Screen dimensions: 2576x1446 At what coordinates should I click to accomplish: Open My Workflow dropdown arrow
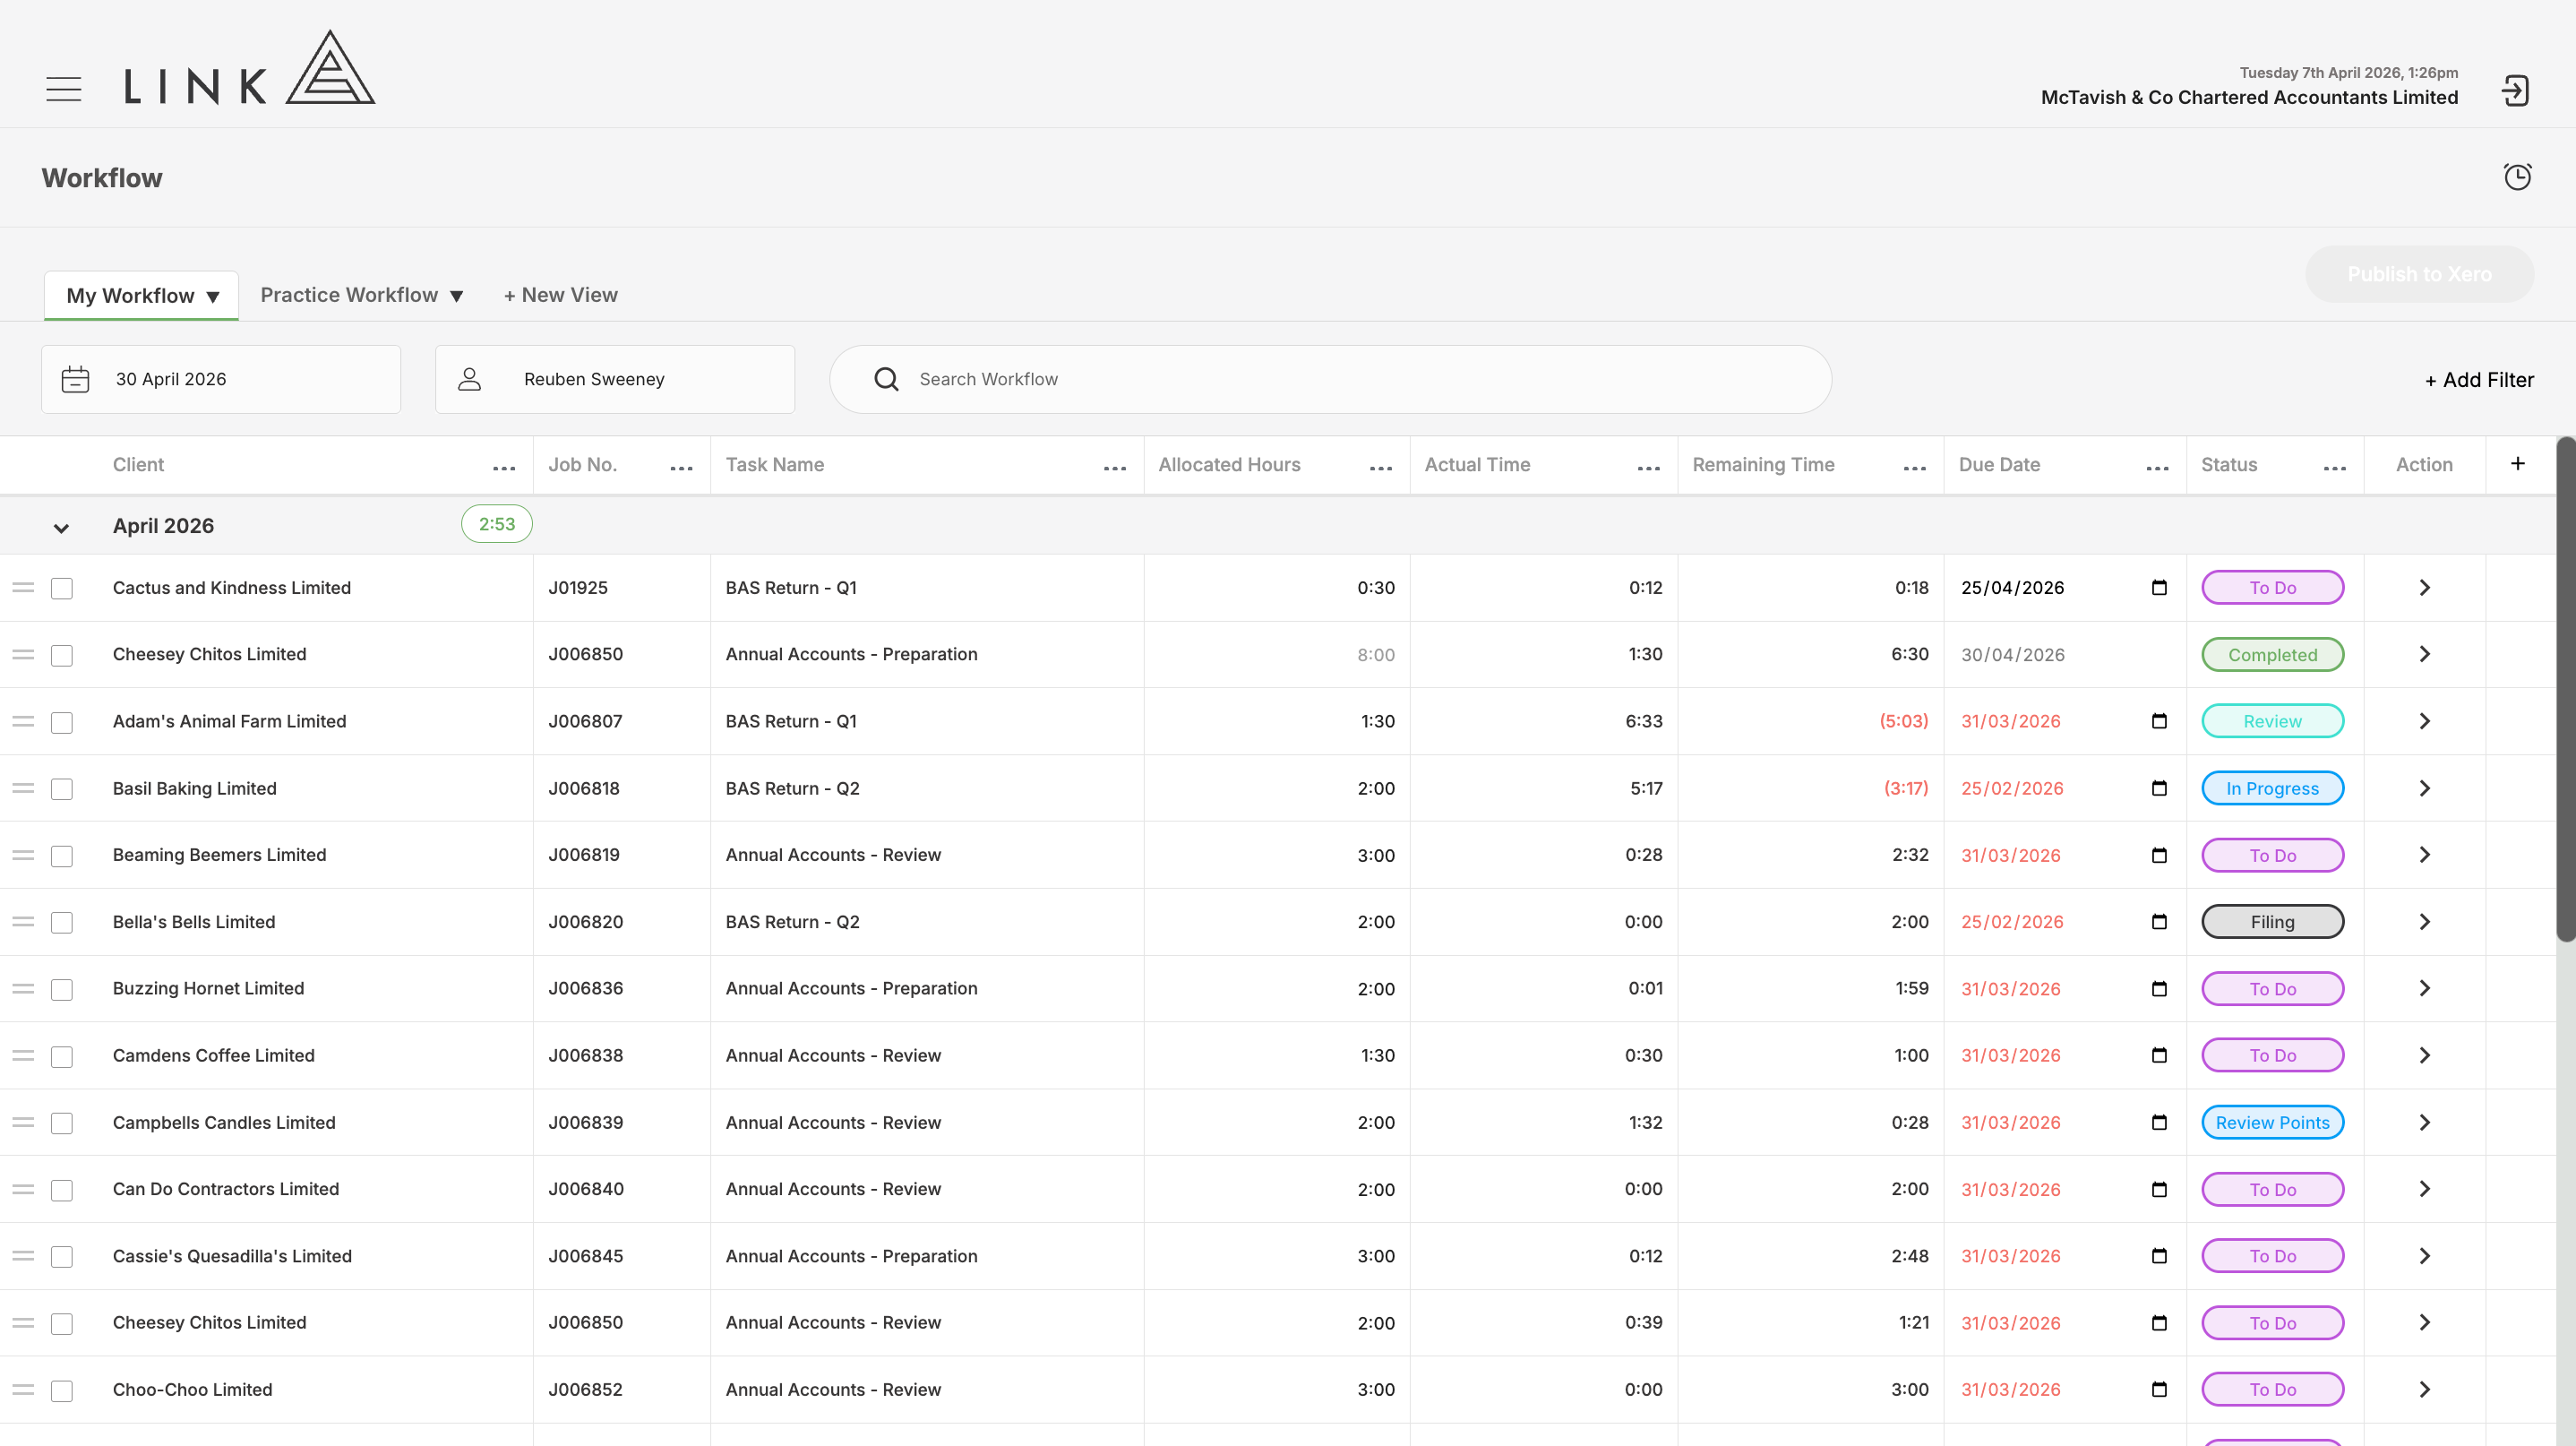tap(213, 296)
